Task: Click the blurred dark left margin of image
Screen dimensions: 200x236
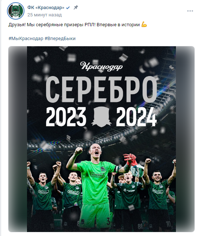Action: [18, 139]
